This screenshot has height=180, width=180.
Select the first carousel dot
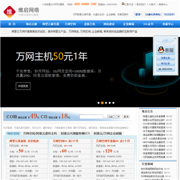[98, 103]
